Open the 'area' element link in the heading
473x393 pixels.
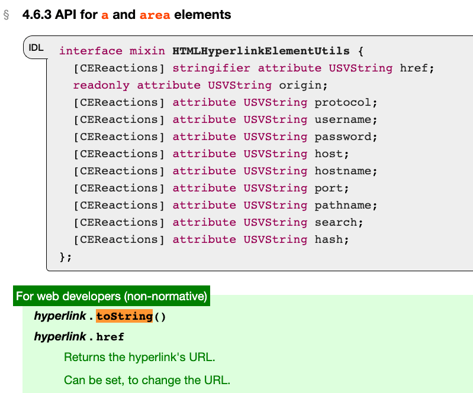pos(155,15)
